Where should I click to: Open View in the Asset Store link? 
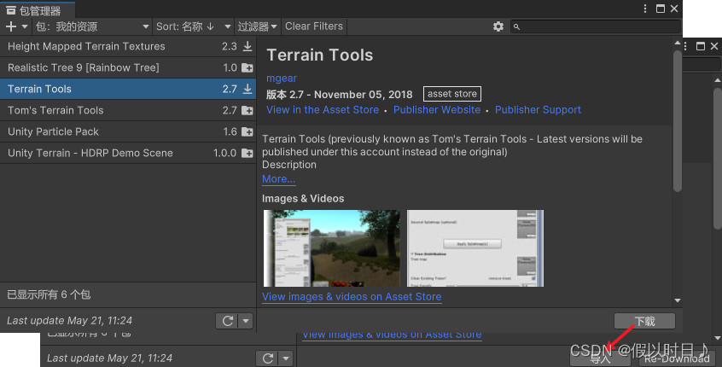tap(323, 110)
